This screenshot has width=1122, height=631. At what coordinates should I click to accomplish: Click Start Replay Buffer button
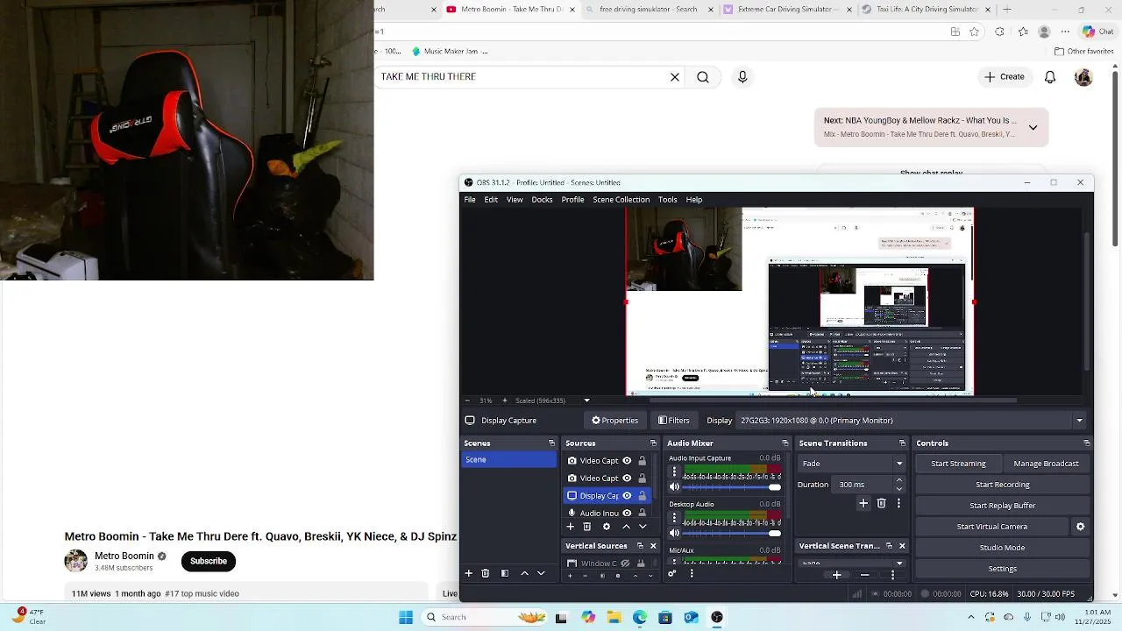pyautogui.click(x=1002, y=506)
